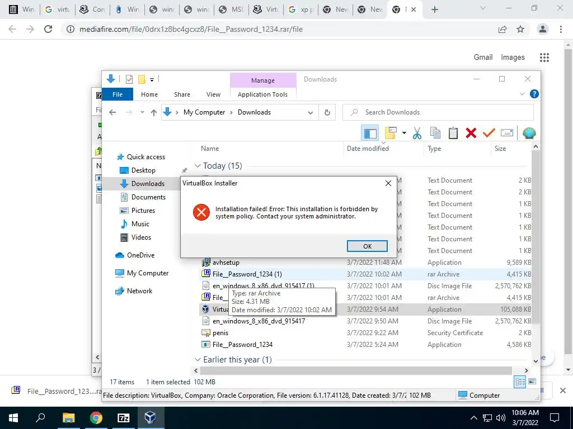
Task: Click the Cut scissors icon in Explorer toolbar
Action: 417,133
